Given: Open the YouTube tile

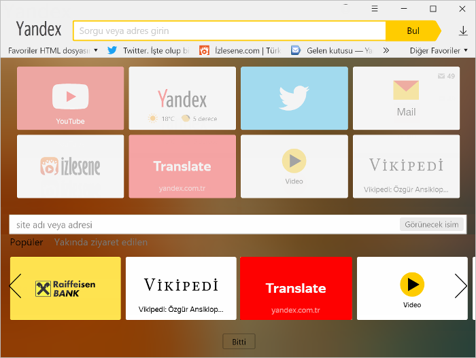Looking at the screenshot, I should (x=71, y=99).
